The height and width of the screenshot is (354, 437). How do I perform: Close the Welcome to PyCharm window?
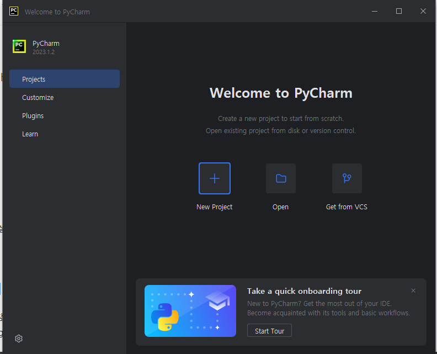(x=423, y=11)
